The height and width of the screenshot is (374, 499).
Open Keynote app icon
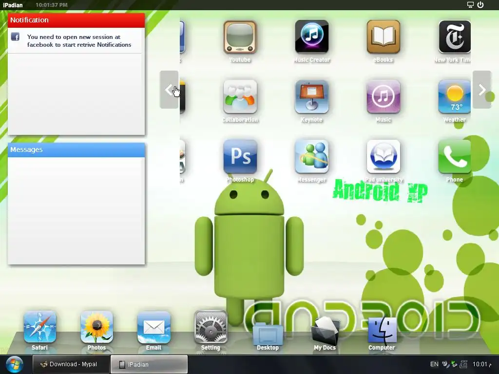pos(311,97)
